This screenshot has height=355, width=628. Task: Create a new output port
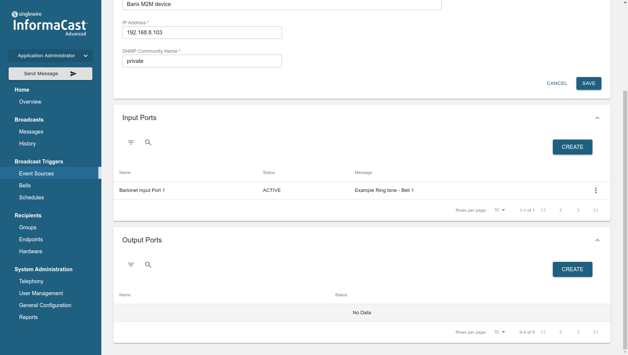(x=572, y=269)
